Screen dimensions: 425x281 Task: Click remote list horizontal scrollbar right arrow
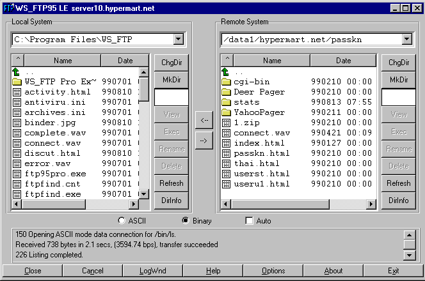[371, 204]
